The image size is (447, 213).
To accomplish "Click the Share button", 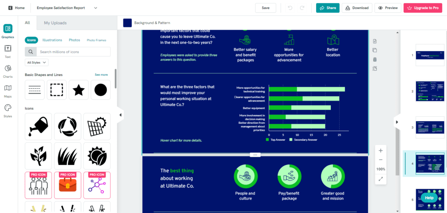I will tap(328, 8).
